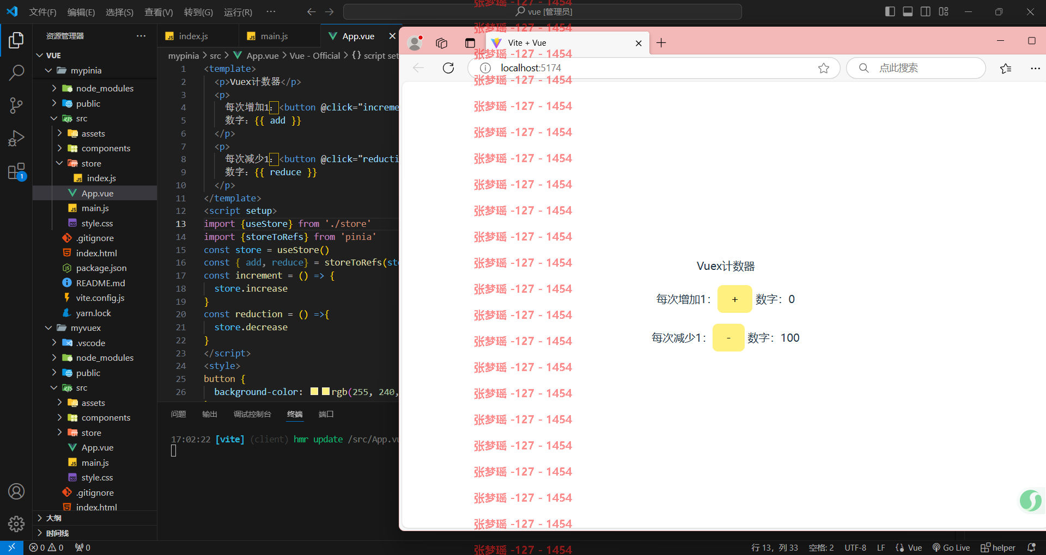Open the 运行(R) menu
Viewport: 1046px width, 555px height.
[238, 12]
